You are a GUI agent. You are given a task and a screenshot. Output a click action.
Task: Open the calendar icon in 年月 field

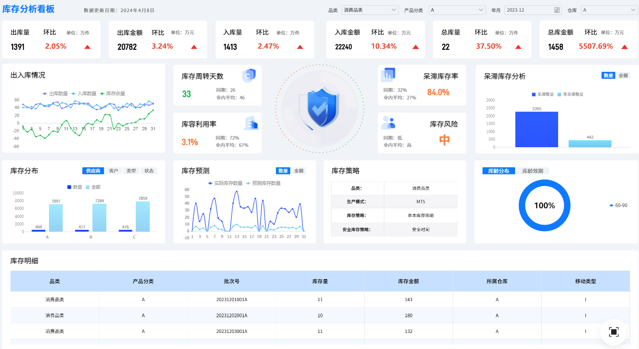(557, 10)
